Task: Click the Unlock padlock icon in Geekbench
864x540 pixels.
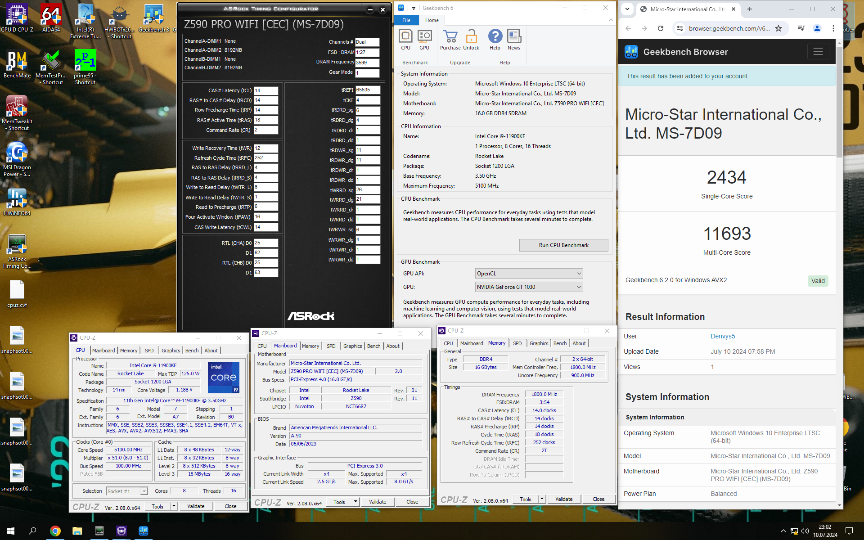Action: coord(471,40)
